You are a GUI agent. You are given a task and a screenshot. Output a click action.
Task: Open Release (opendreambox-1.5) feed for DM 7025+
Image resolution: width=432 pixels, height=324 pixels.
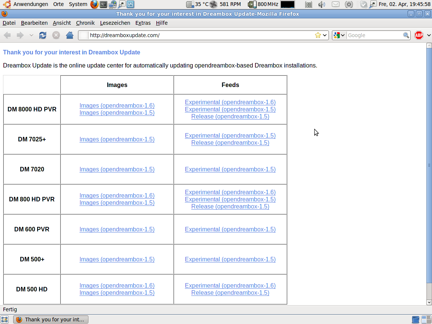[230, 142]
